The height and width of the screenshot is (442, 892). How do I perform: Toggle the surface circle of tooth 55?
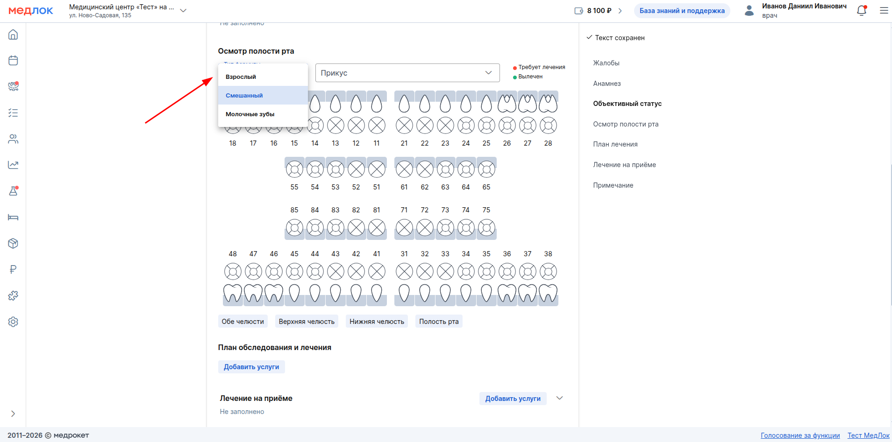coord(294,169)
